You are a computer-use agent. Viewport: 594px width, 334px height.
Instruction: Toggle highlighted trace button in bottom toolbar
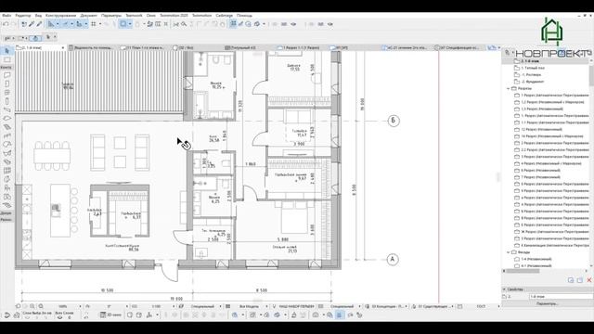click(340, 315)
